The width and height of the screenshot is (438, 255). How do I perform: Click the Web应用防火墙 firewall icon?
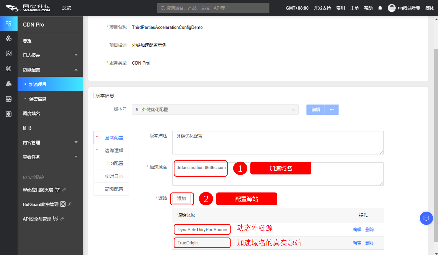click(58, 190)
